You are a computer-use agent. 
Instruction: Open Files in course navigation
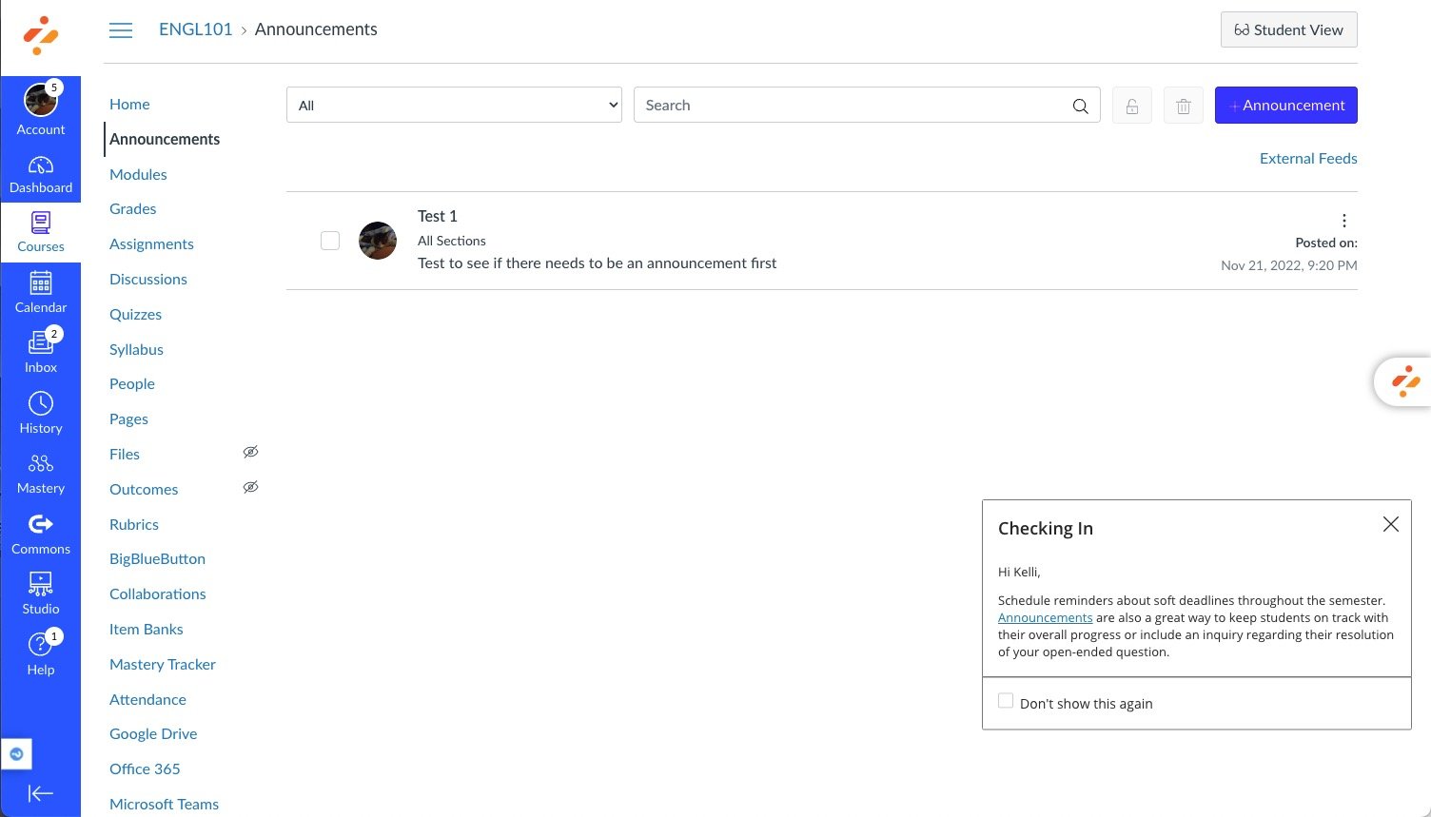(x=125, y=455)
